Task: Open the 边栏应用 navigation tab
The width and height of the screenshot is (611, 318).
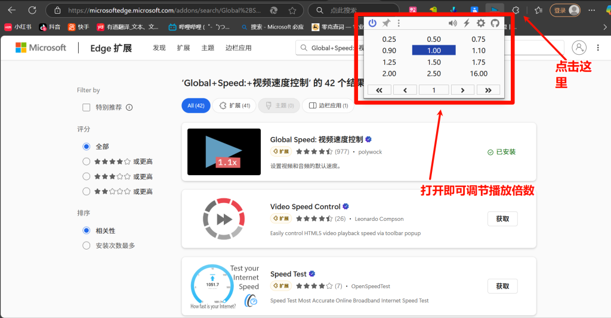Action: [238, 48]
